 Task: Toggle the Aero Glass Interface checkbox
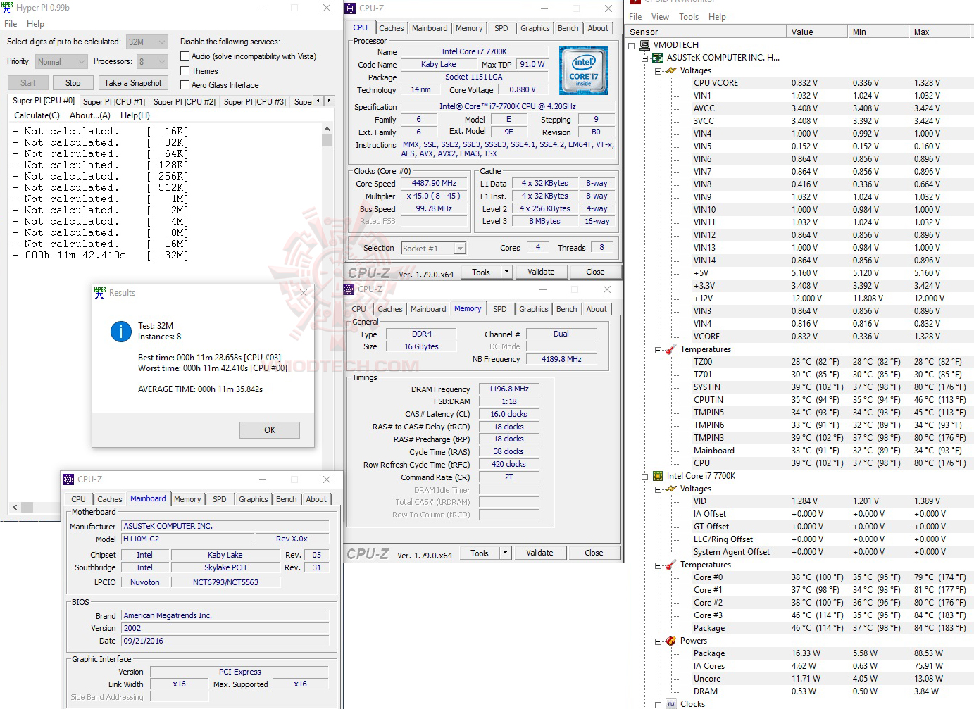(184, 85)
